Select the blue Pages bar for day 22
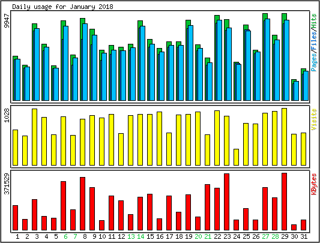The image size is (320, 243). [x=219, y=61]
